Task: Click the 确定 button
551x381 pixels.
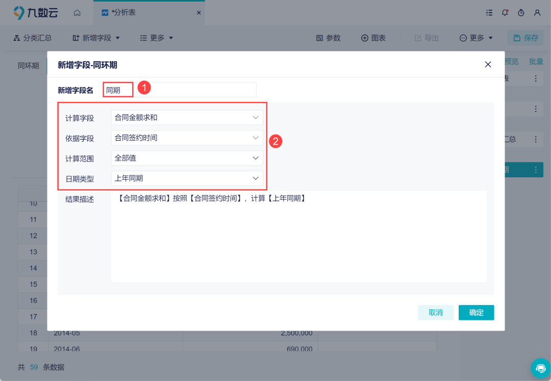Action: (476, 313)
